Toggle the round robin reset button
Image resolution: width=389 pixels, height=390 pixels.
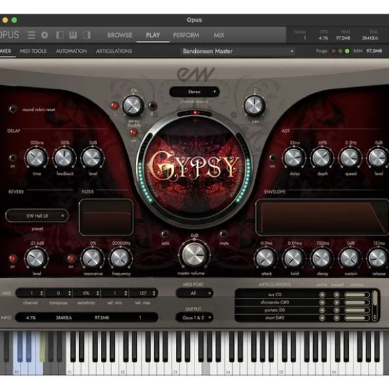click(13, 109)
